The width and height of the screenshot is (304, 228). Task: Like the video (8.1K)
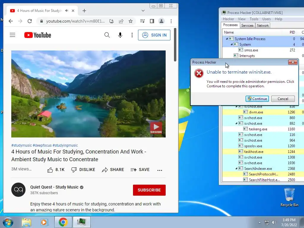[x=56, y=170]
